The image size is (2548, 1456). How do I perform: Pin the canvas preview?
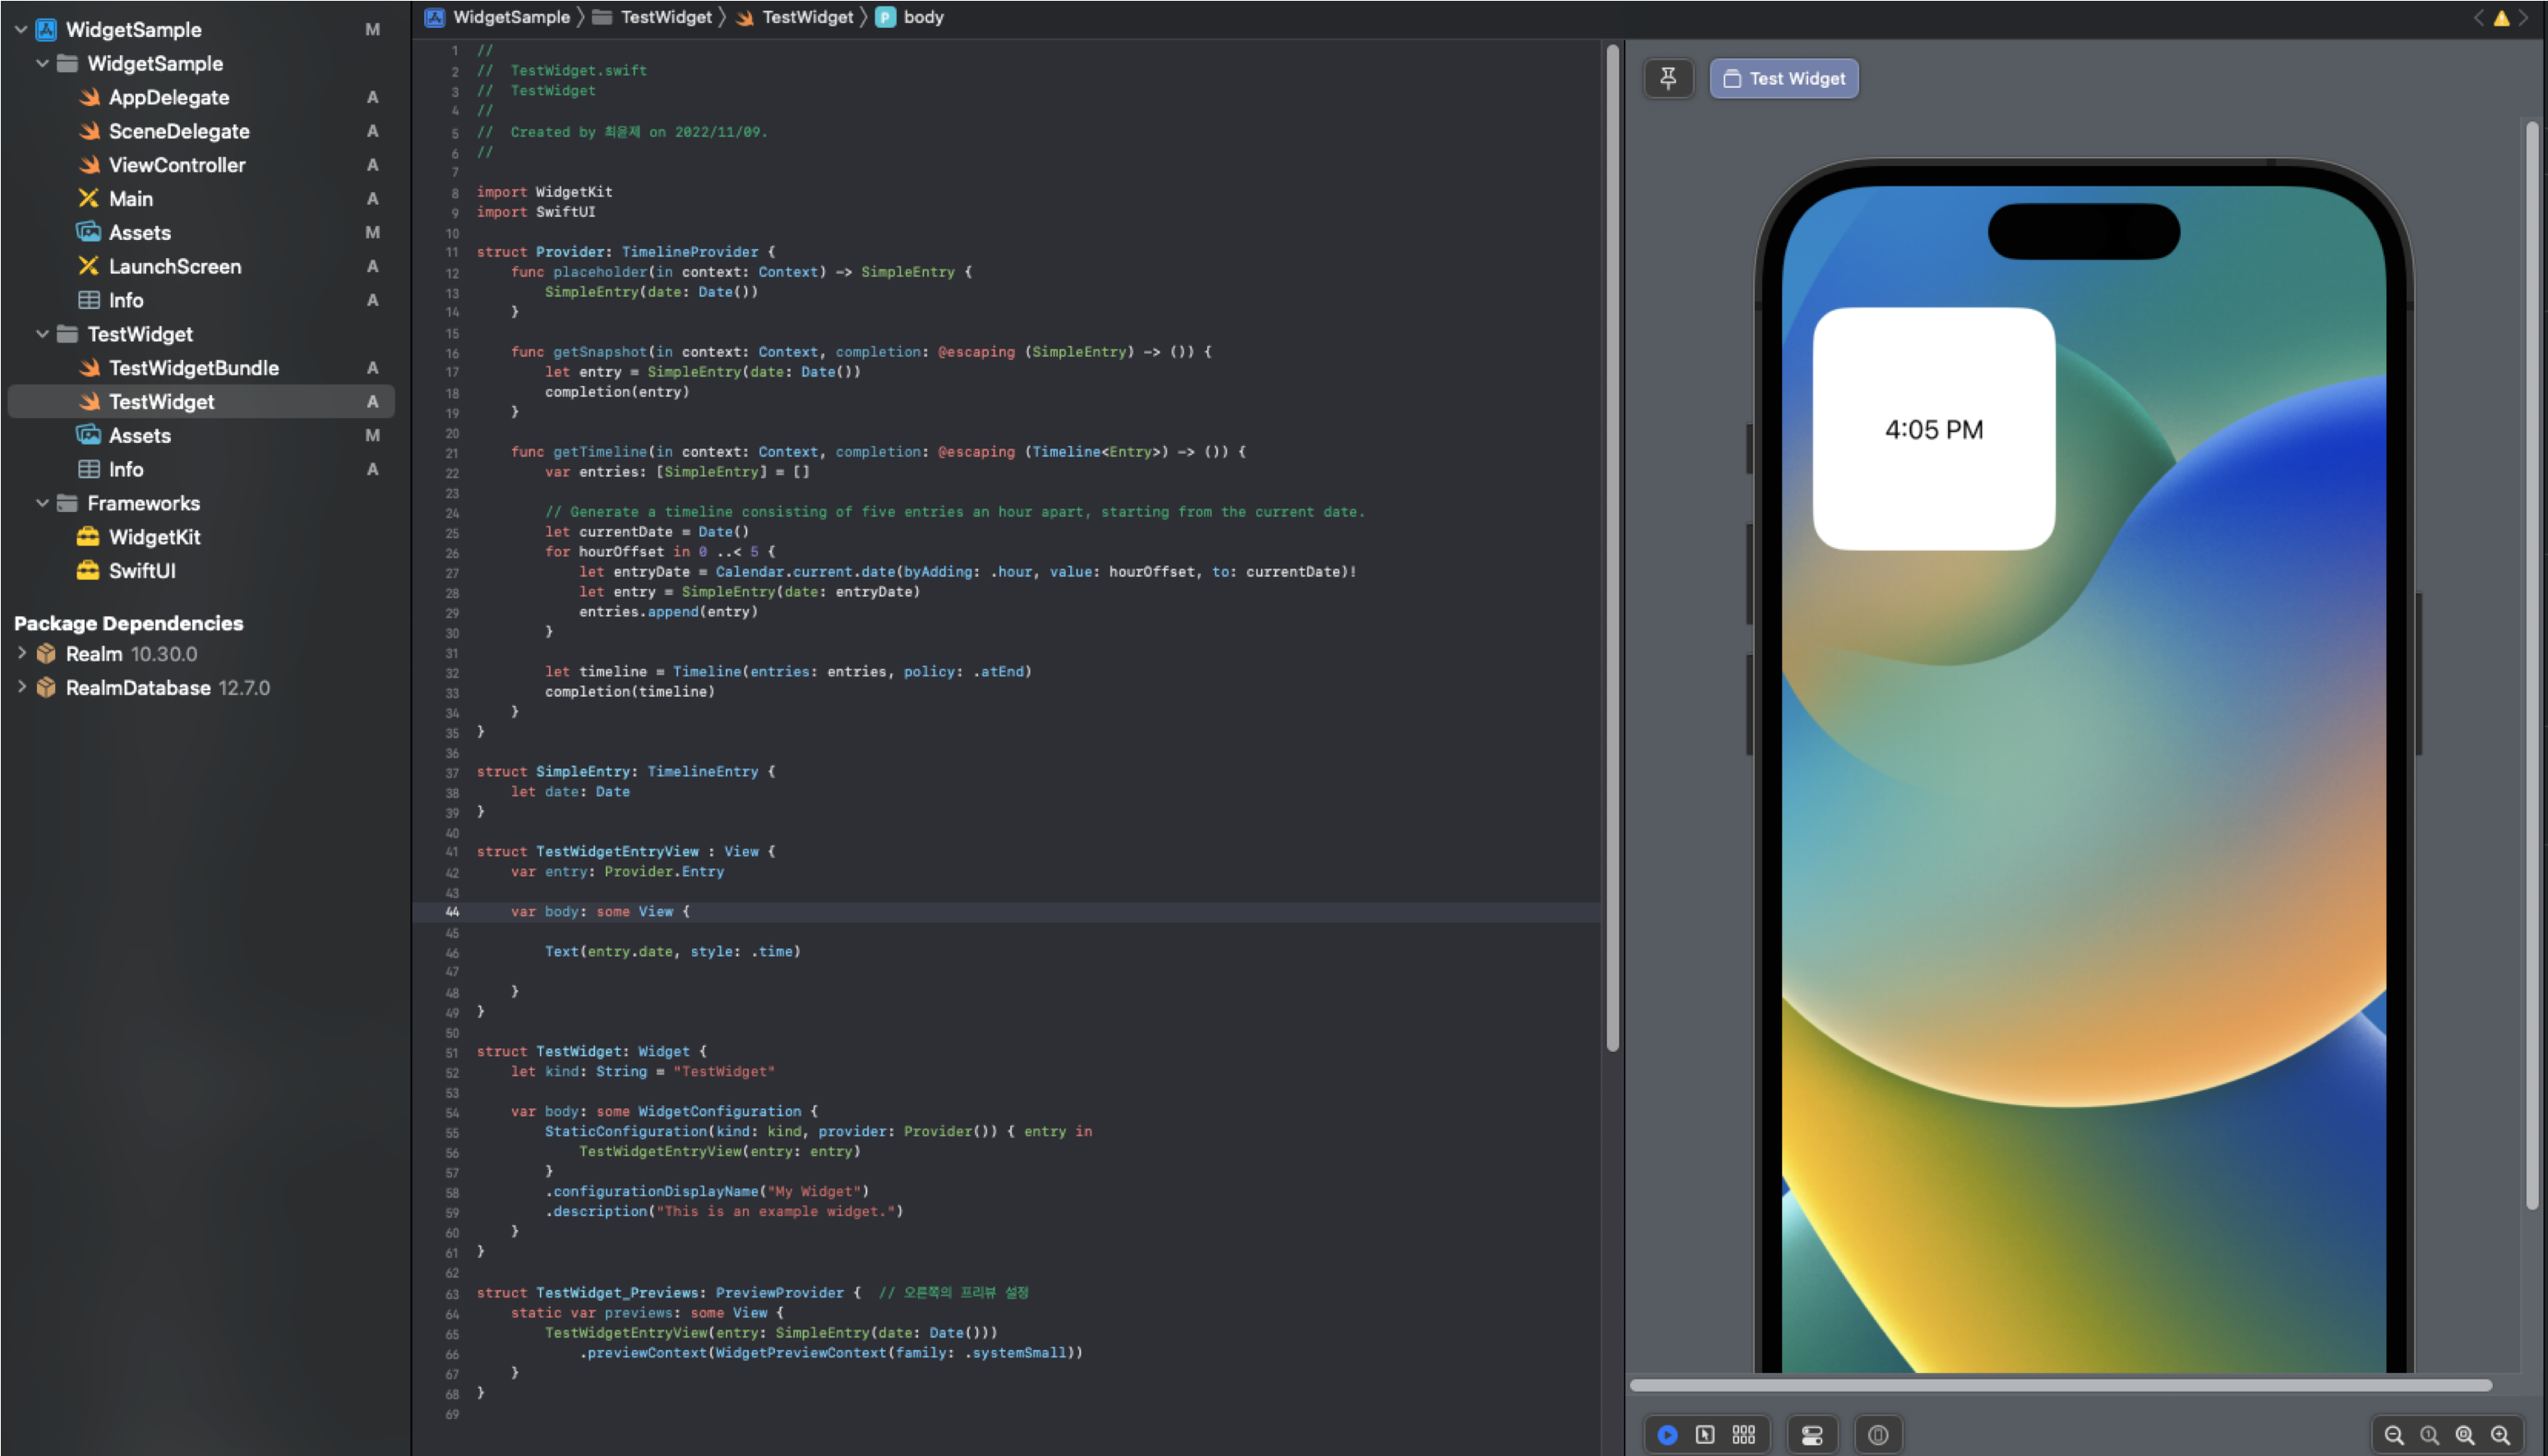tap(1668, 78)
